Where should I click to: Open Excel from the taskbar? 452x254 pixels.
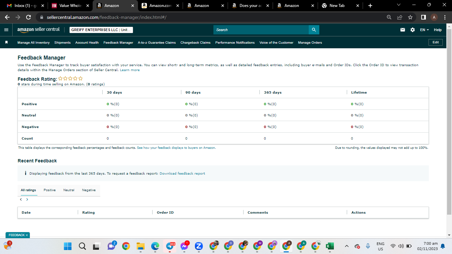[330, 246]
